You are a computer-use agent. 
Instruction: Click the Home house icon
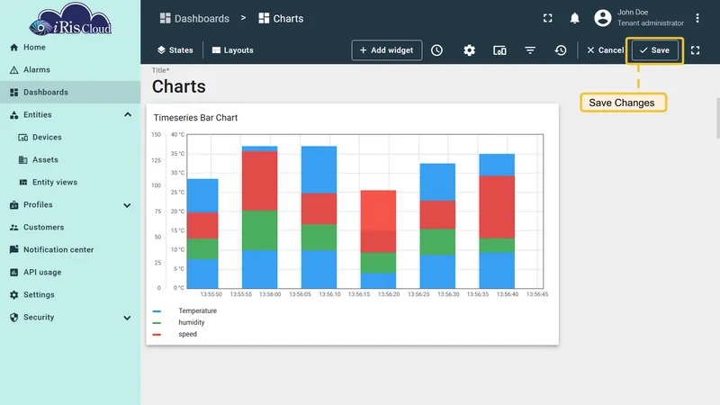[13, 48]
